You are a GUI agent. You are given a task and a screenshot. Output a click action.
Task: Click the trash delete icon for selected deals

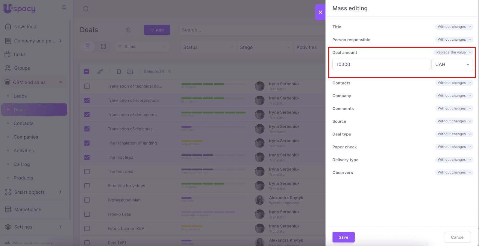click(x=119, y=71)
